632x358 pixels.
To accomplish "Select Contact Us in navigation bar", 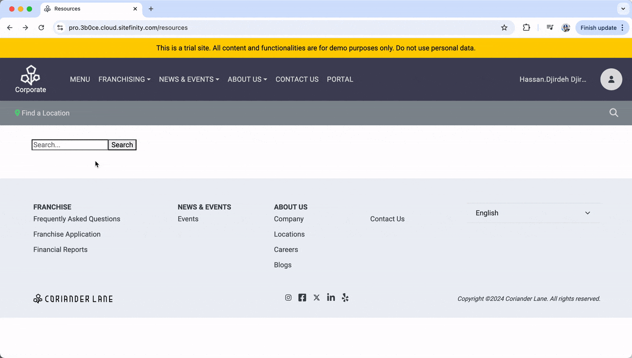I will tap(297, 80).
